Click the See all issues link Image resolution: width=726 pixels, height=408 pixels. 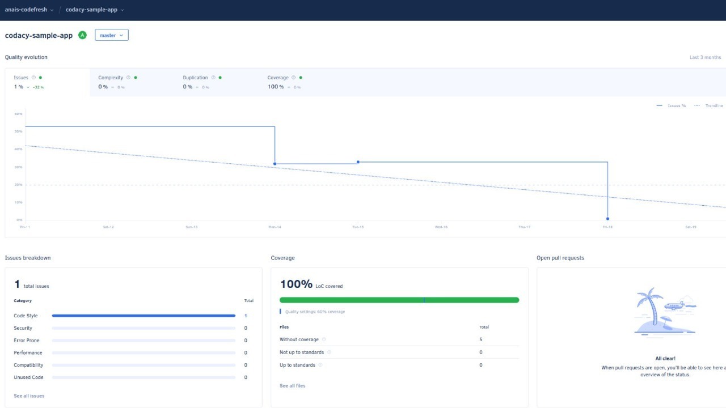pyautogui.click(x=29, y=396)
